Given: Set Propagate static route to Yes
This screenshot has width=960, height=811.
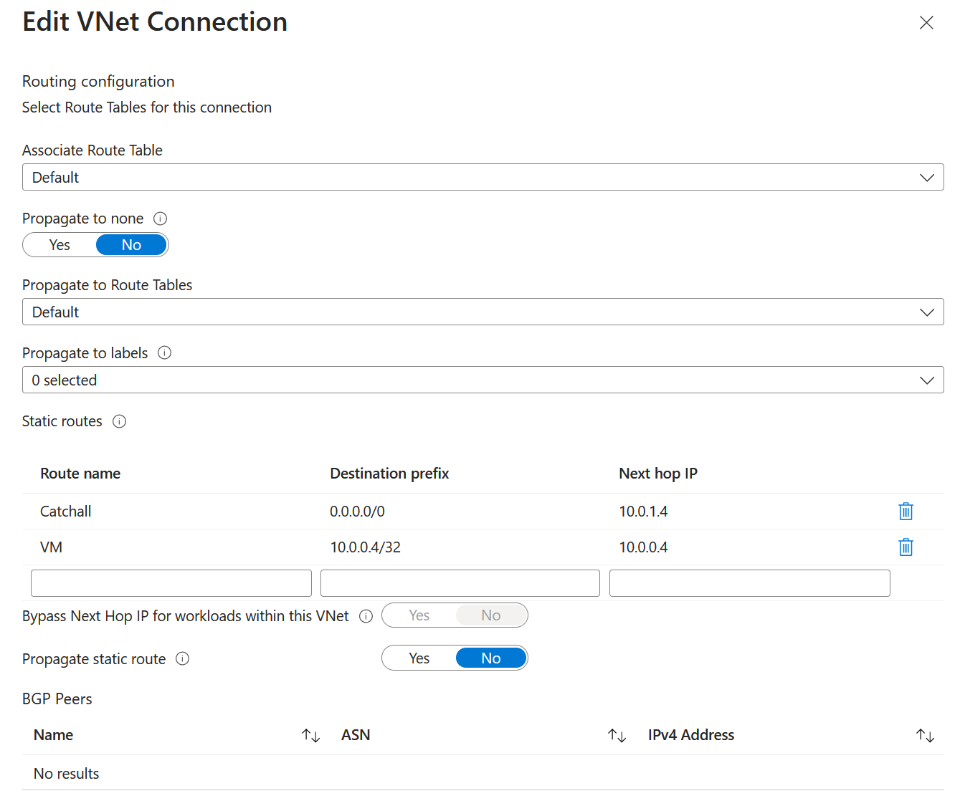Looking at the screenshot, I should (419, 658).
